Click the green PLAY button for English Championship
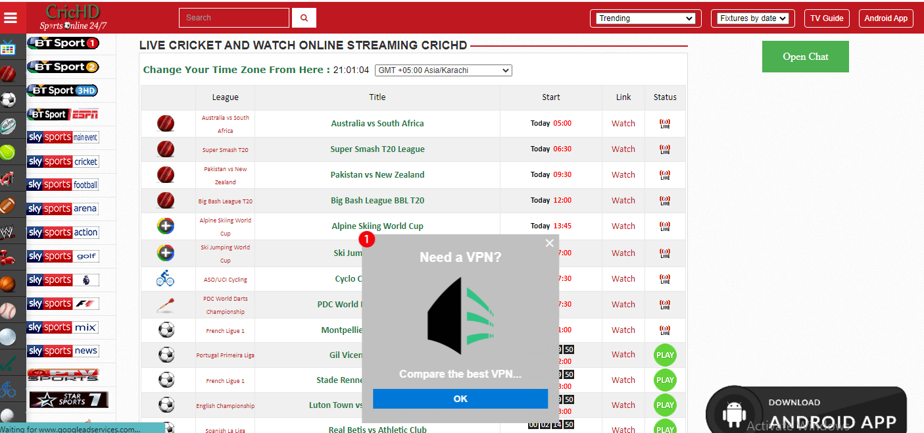Screen dimensions: 924x433 665,405
